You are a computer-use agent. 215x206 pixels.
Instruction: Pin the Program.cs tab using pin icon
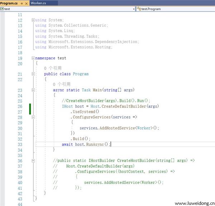22,3
